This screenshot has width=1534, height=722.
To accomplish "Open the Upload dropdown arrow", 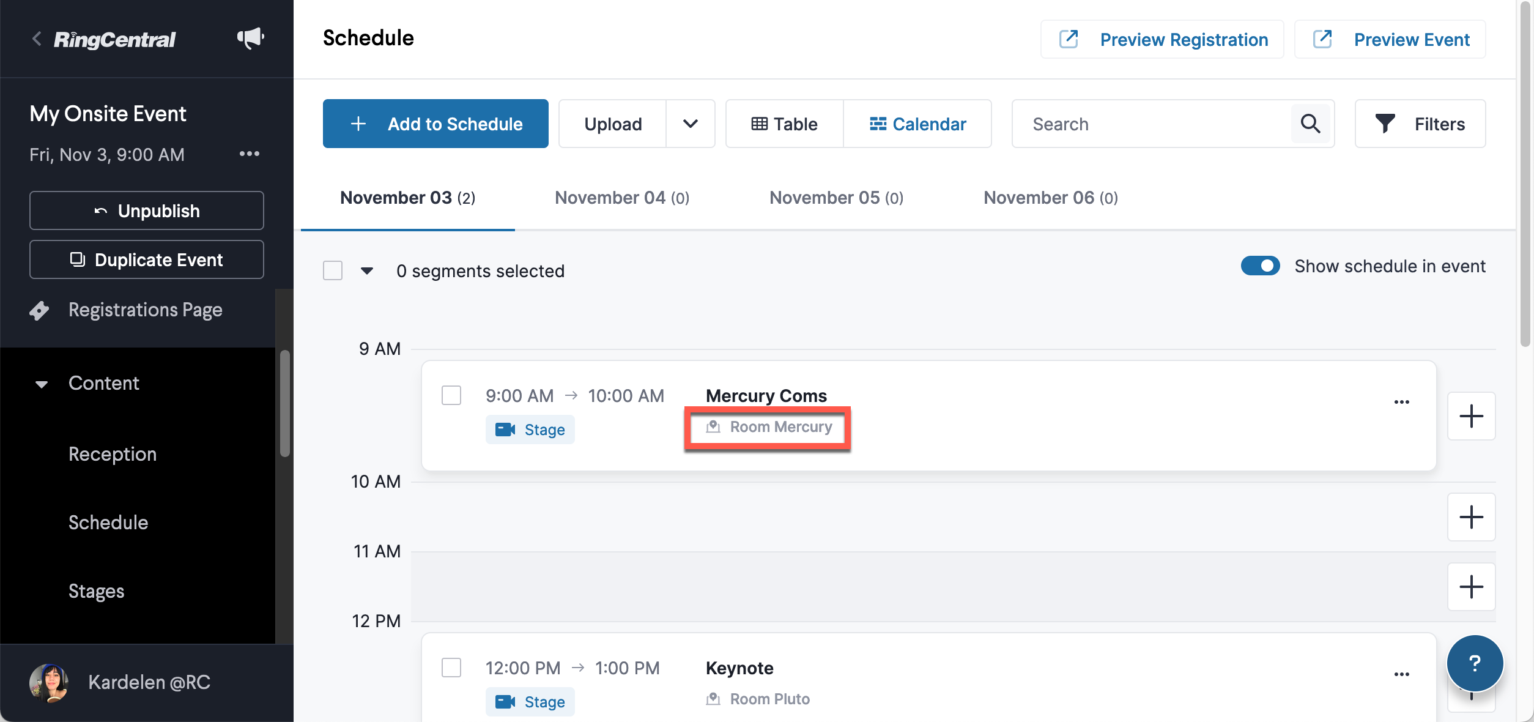I will 691,124.
